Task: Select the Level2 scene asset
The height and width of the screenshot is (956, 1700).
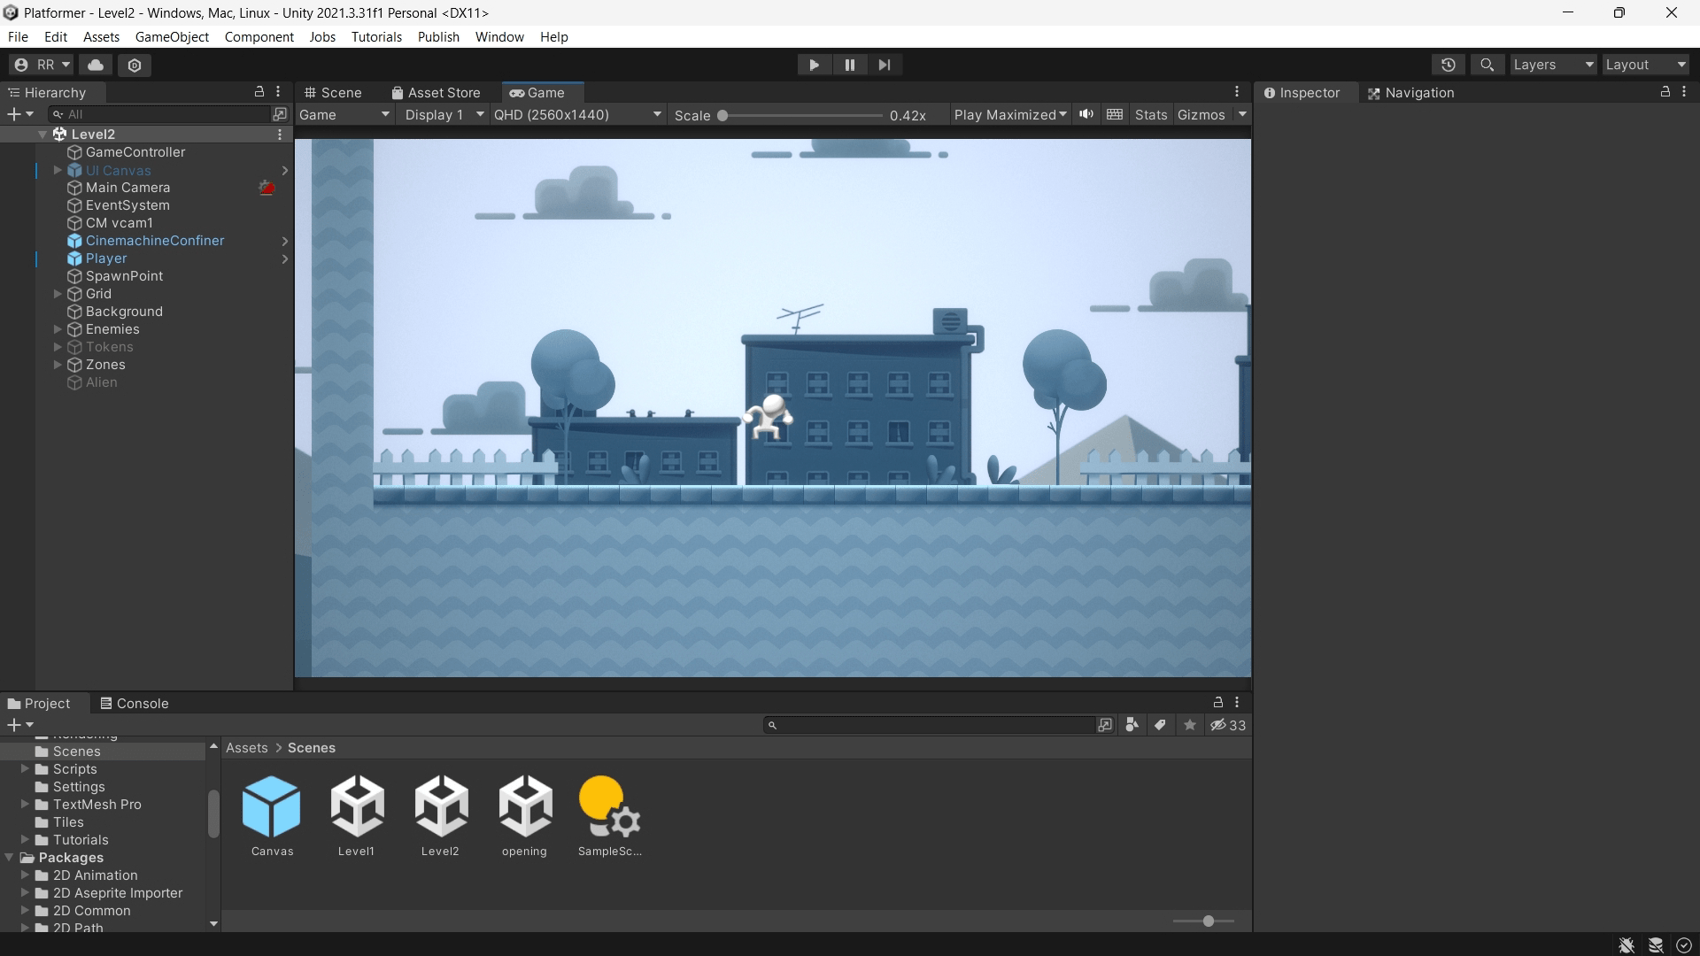Action: pos(441,816)
